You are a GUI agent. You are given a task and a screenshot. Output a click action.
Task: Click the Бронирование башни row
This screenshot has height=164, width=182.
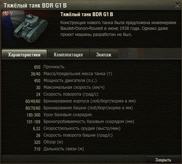coord(79,108)
